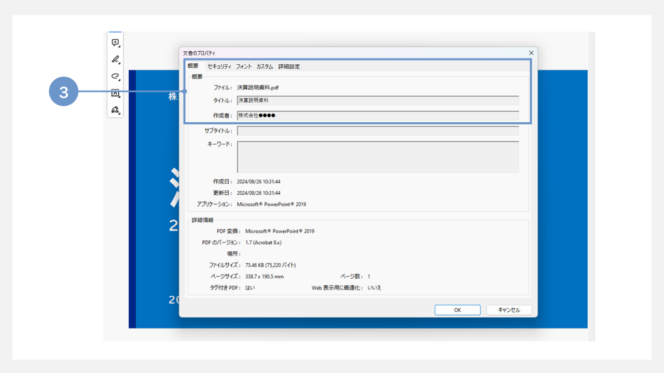Image resolution: width=664 pixels, height=373 pixels.
Task: Click the ページ数 value 1
Action: 369,277
